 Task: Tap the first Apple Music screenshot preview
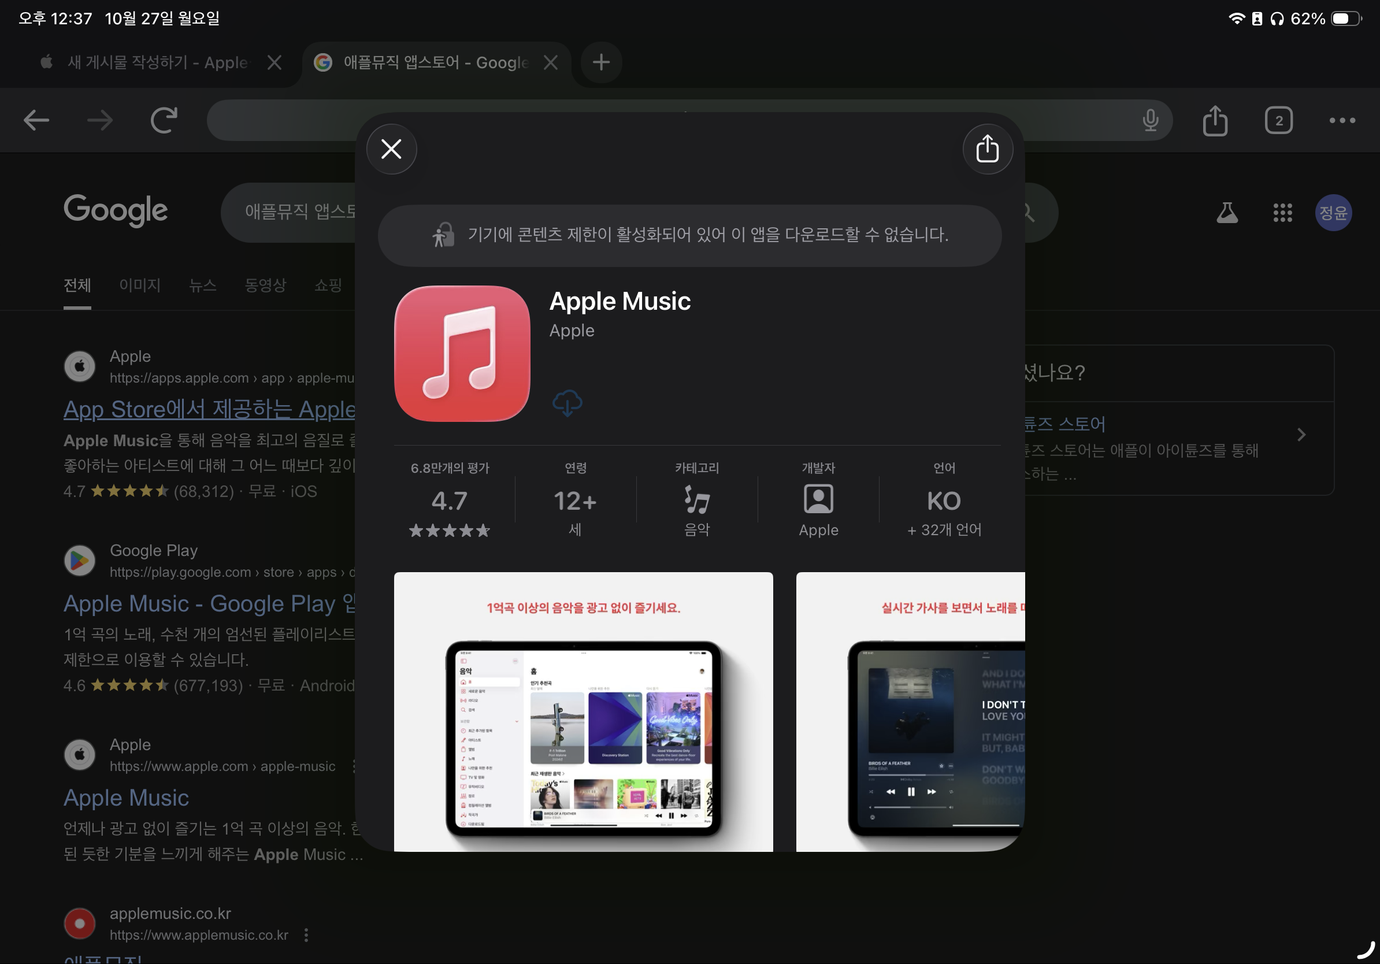click(x=583, y=711)
